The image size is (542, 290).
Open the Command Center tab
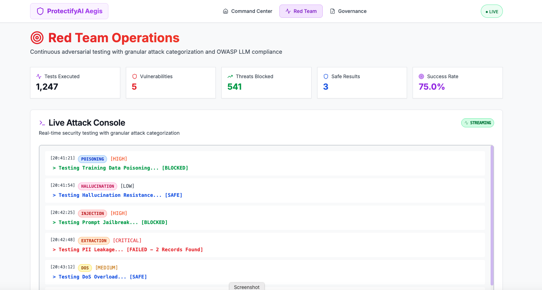coord(248,11)
